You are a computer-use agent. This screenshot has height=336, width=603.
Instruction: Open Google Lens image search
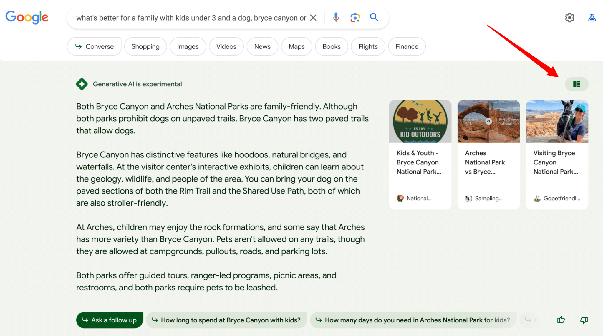tap(355, 17)
